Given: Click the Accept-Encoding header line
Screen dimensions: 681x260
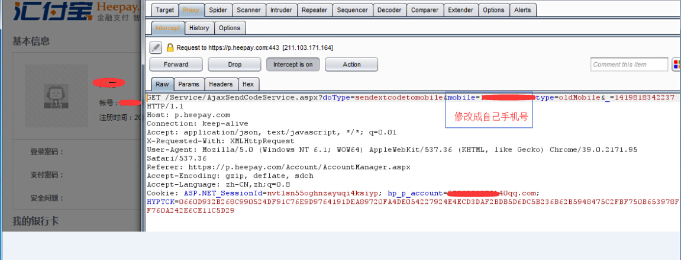Looking at the screenshot, I should (x=230, y=176).
